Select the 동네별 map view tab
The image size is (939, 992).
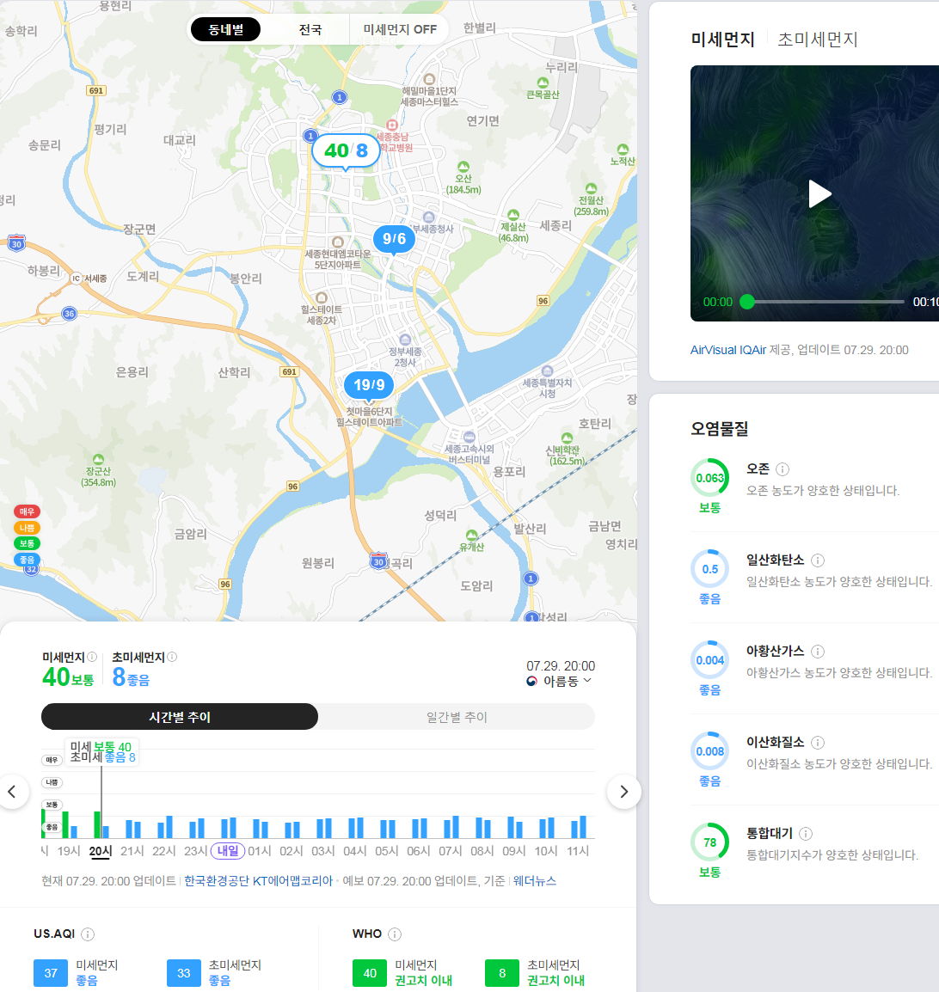click(225, 29)
